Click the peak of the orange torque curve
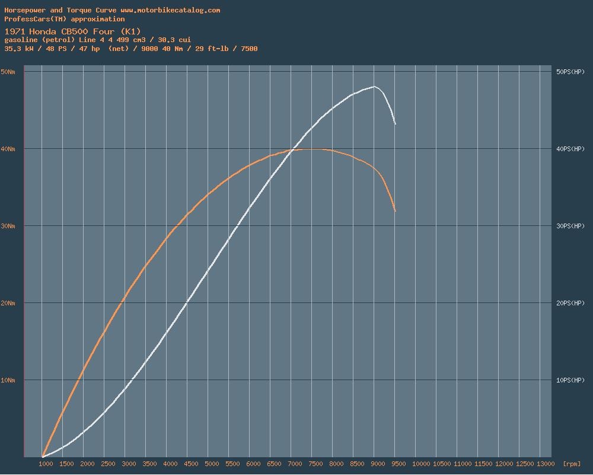The image size is (593, 475). (x=313, y=149)
